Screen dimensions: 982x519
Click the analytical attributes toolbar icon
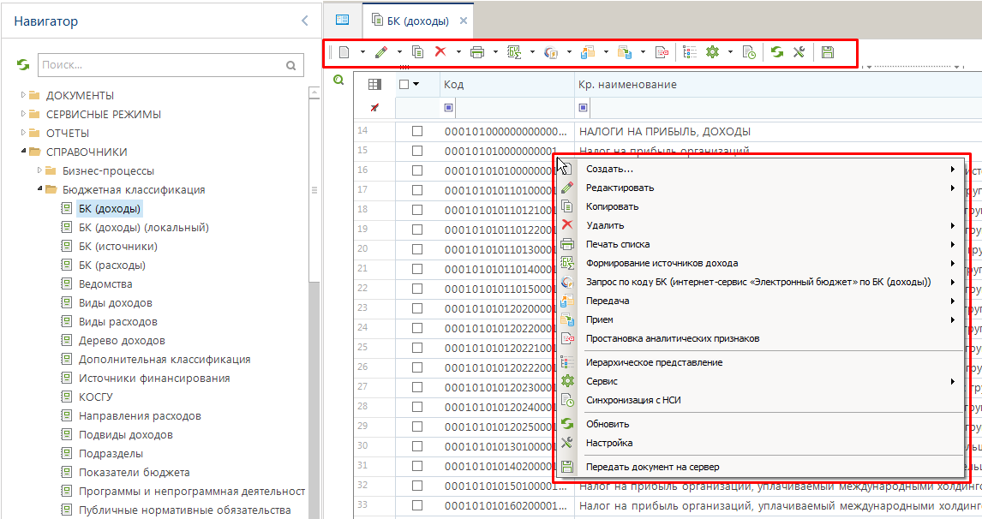tap(662, 52)
